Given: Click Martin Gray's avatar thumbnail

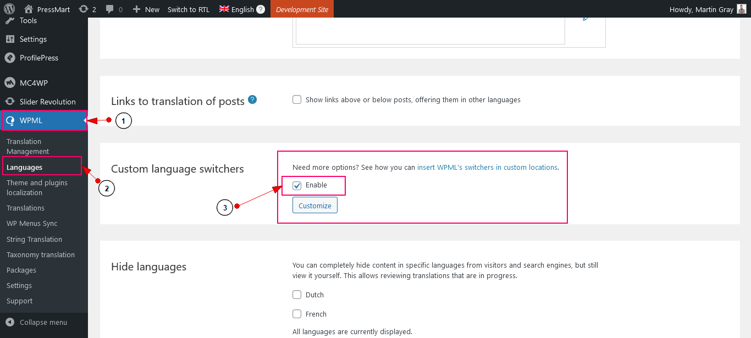Looking at the screenshot, I should click(742, 9).
